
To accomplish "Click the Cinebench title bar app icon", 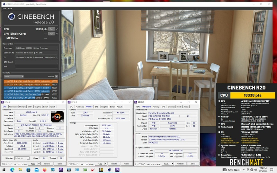I will click(x=4, y=4).
